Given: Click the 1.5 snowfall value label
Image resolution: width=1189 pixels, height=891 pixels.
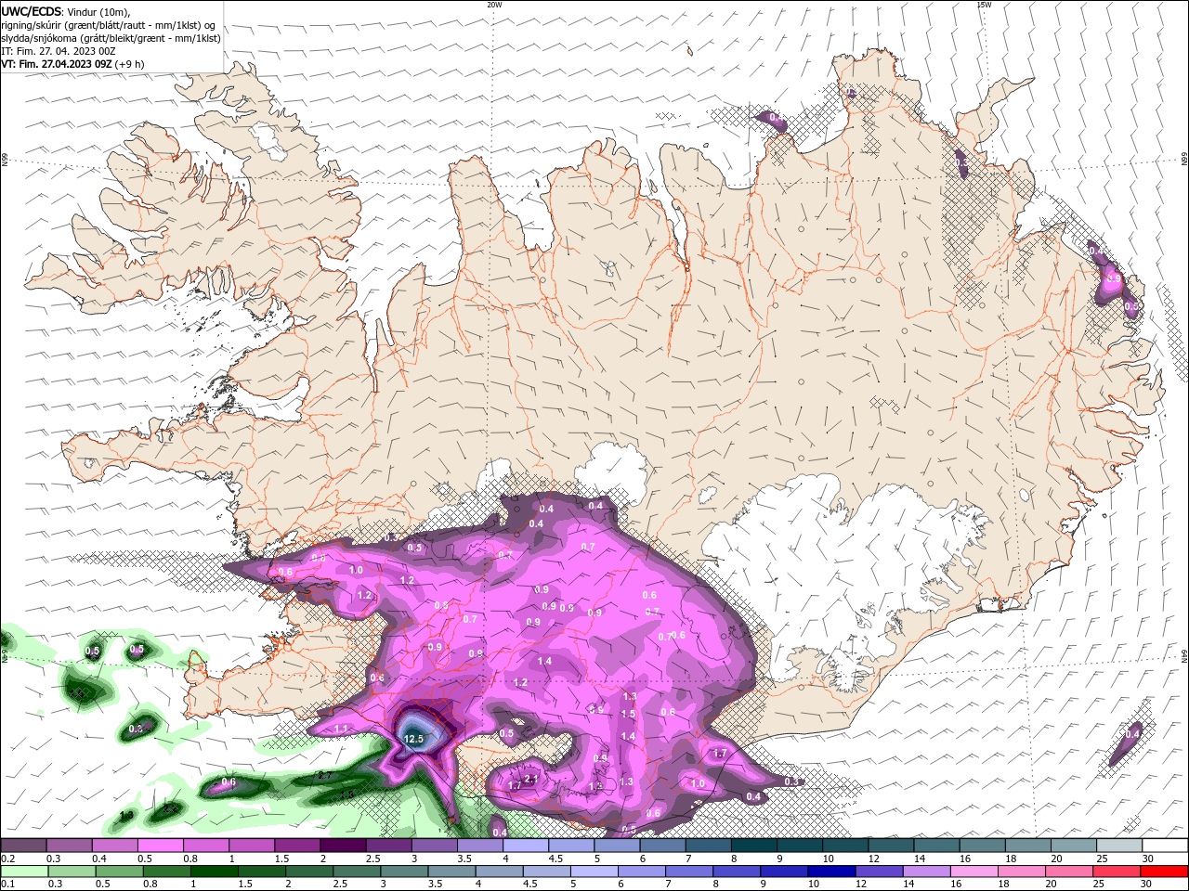Looking at the screenshot, I should pyautogui.click(x=628, y=714).
